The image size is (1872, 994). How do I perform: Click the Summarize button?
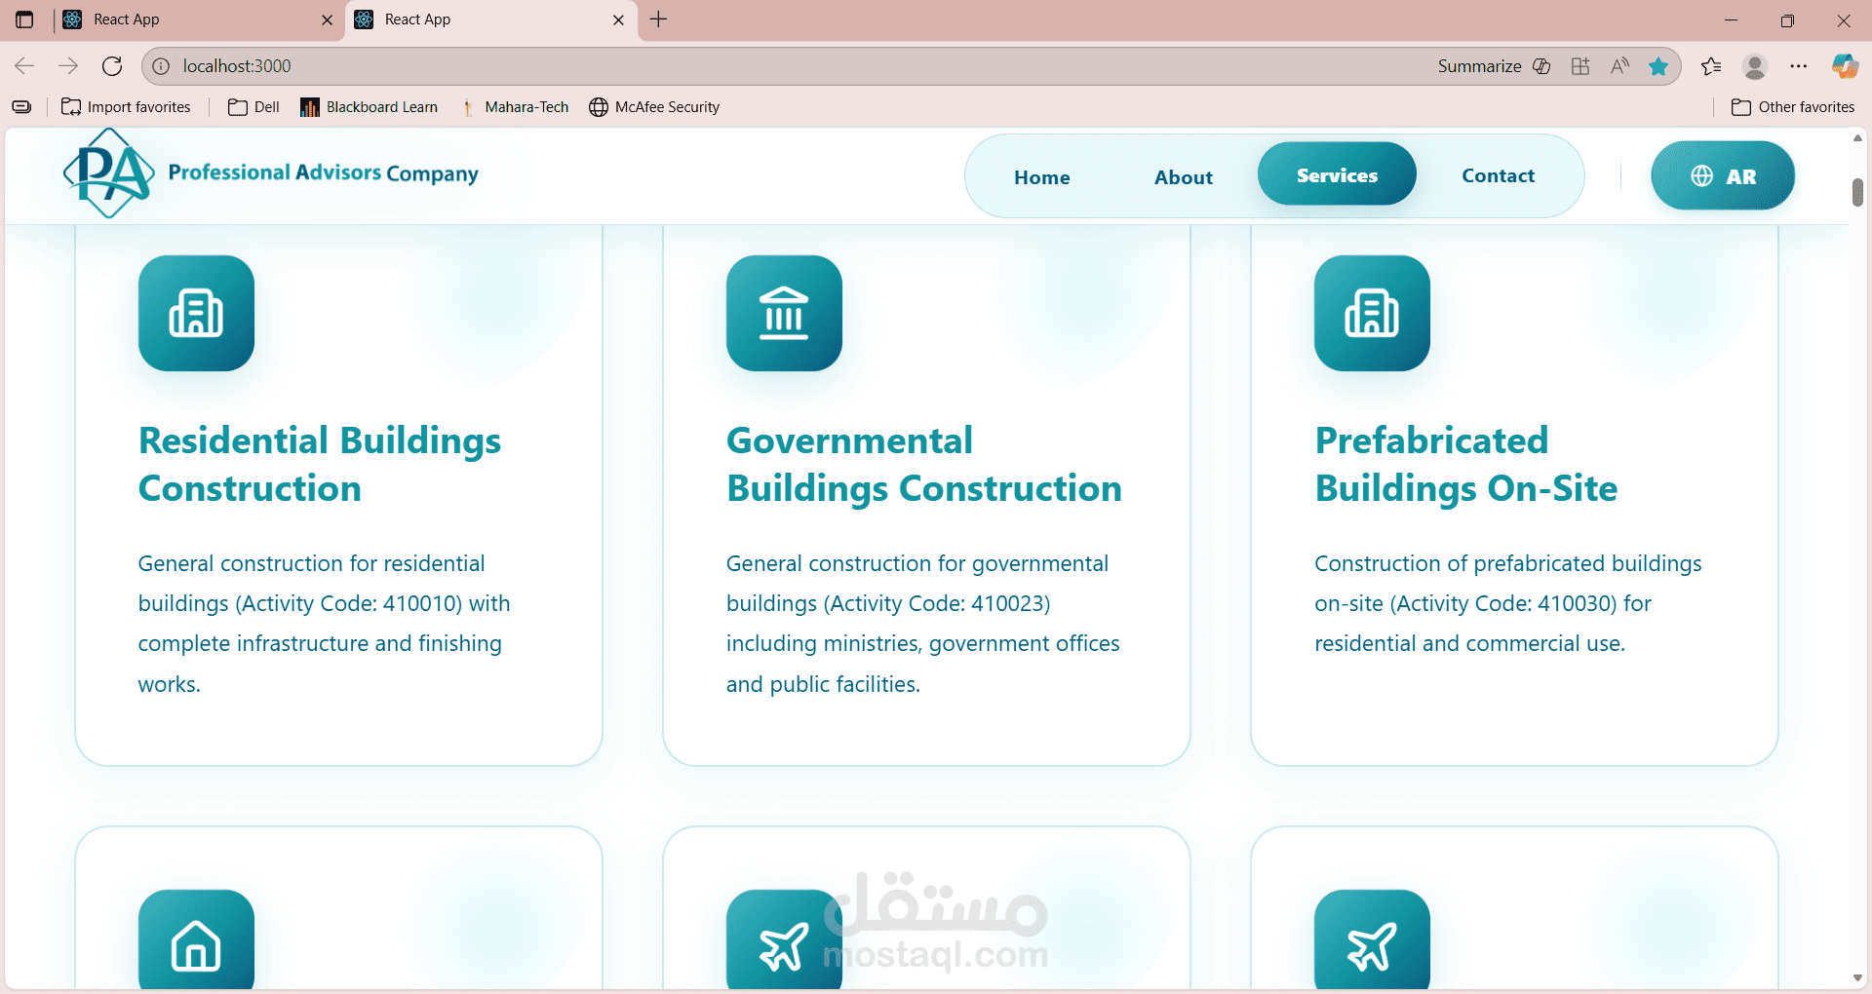(x=1479, y=66)
